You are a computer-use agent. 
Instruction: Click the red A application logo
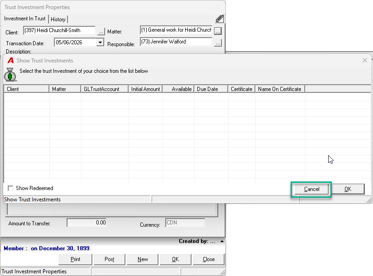pyautogui.click(x=10, y=60)
